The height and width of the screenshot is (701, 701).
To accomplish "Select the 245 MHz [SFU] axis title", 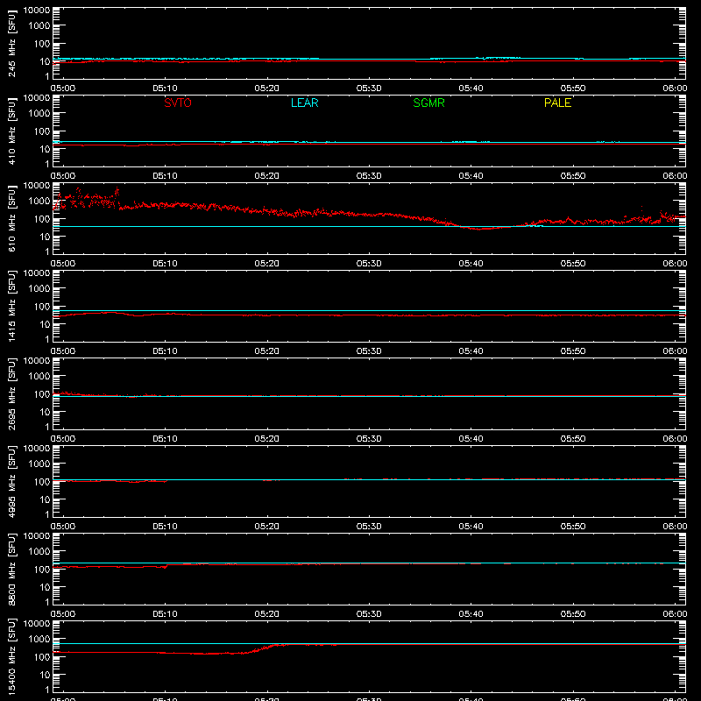I will (x=11, y=43).
